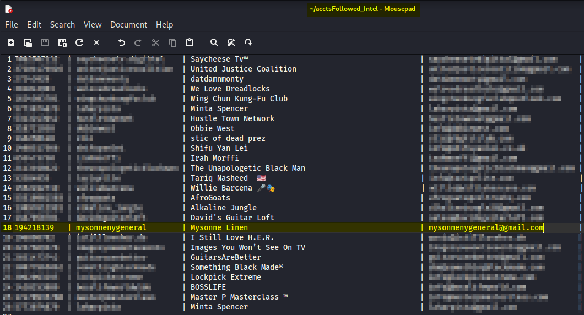Open the Help menu
This screenshot has height=315, width=584.
(x=164, y=25)
